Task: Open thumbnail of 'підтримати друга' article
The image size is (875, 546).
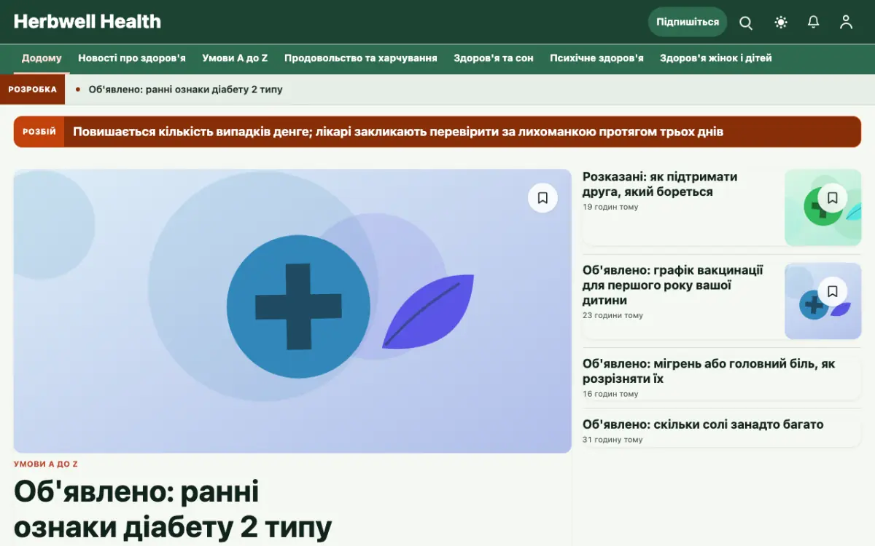Action: coord(822,207)
